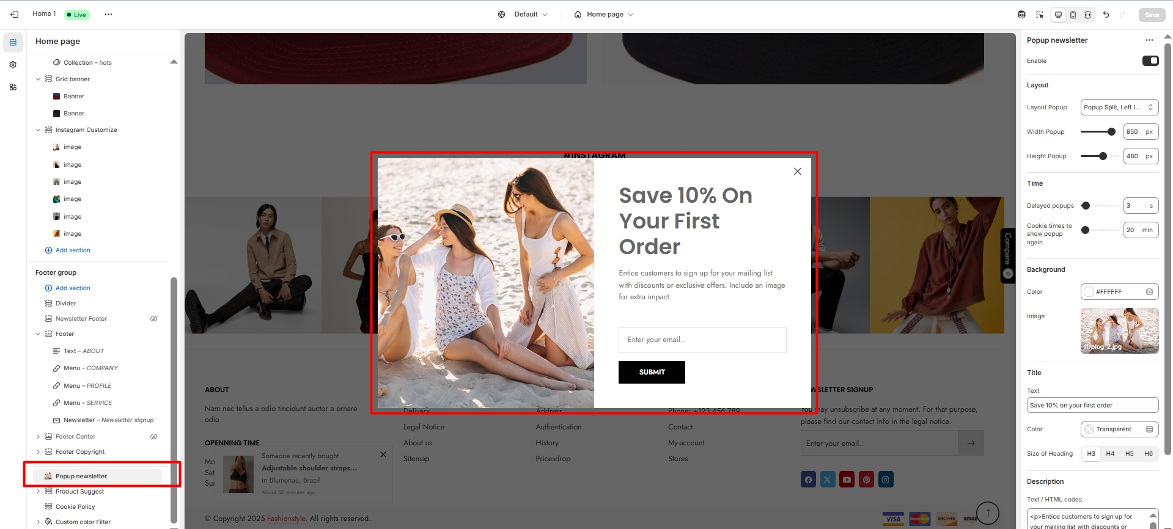Image resolution: width=1173 pixels, height=529 pixels.
Task: Show the hidden Newsletter Footer section
Action: coord(154,318)
